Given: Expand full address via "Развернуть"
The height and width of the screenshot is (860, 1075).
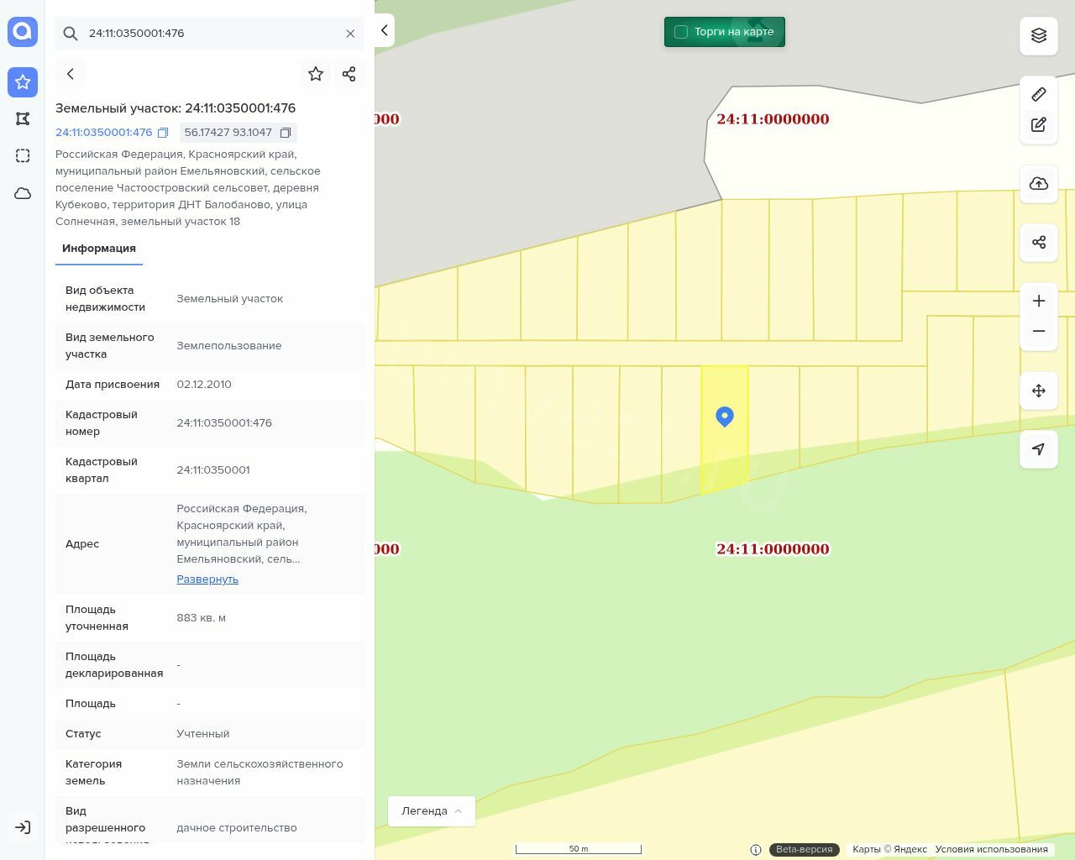Looking at the screenshot, I should 207,579.
